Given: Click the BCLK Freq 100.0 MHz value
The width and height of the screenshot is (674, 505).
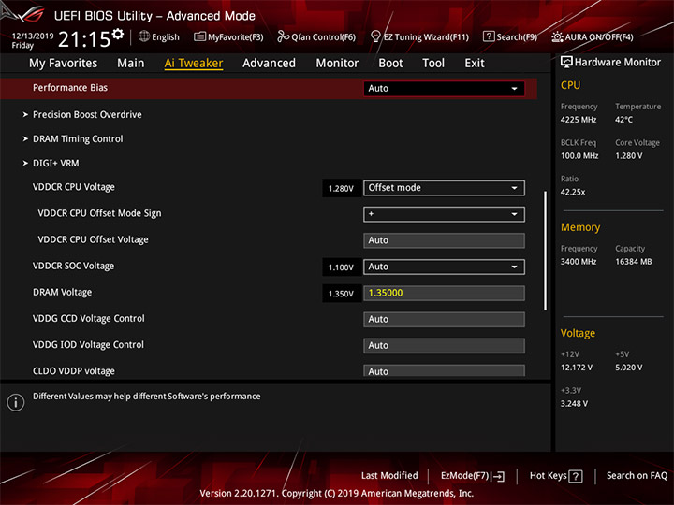Looking at the screenshot, I should pyautogui.click(x=579, y=156).
